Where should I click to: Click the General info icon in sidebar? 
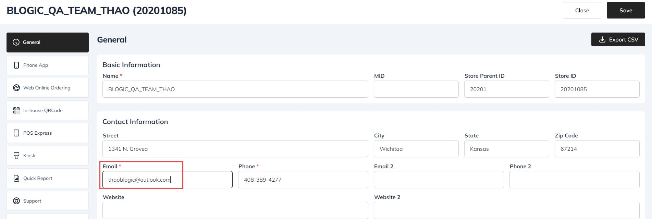coord(16,42)
